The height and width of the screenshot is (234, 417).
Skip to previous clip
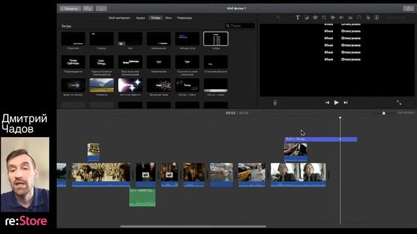click(x=327, y=103)
